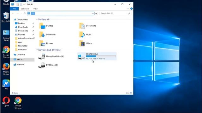This screenshot has height=113, width=202.
Task: Open the Downloads folder in Folders section
Action: pos(47,35)
